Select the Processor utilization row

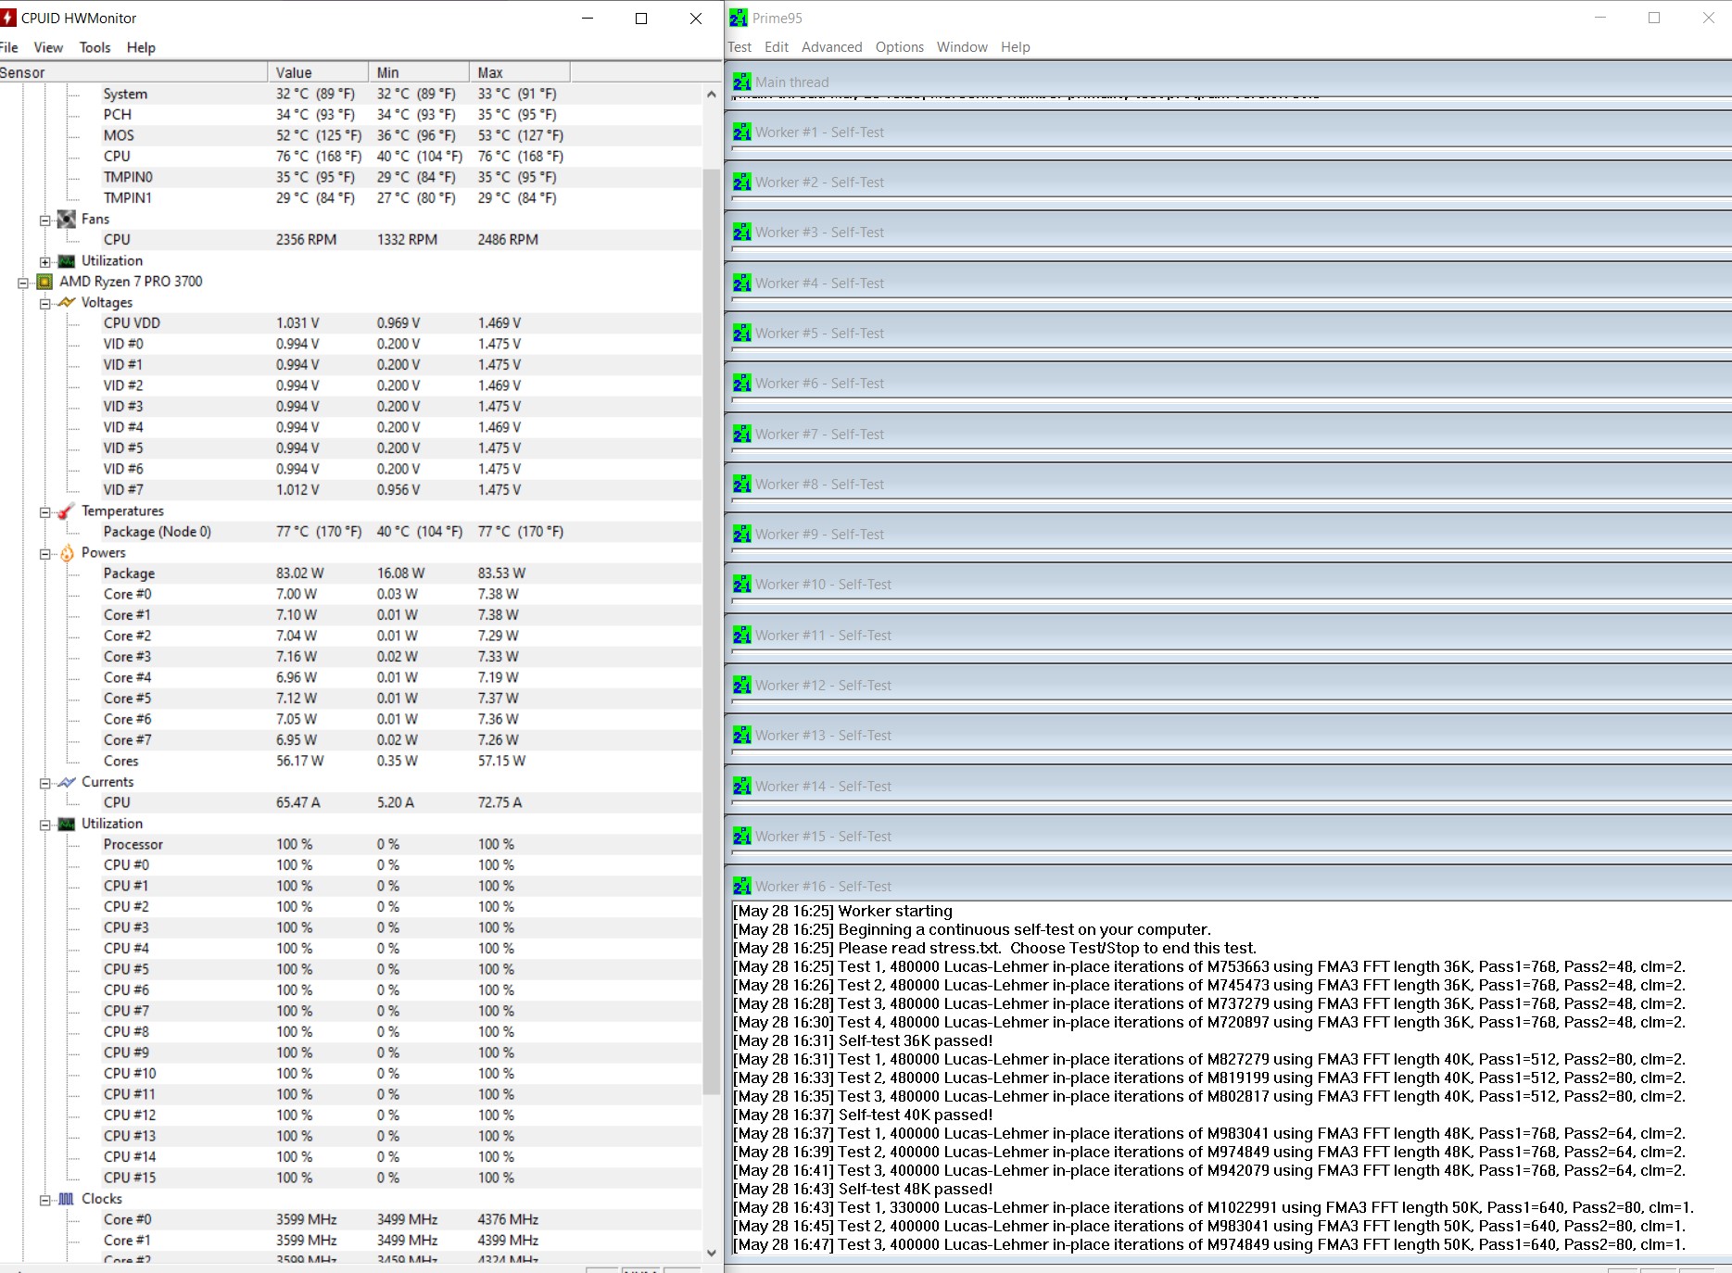pyautogui.click(x=351, y=844)
